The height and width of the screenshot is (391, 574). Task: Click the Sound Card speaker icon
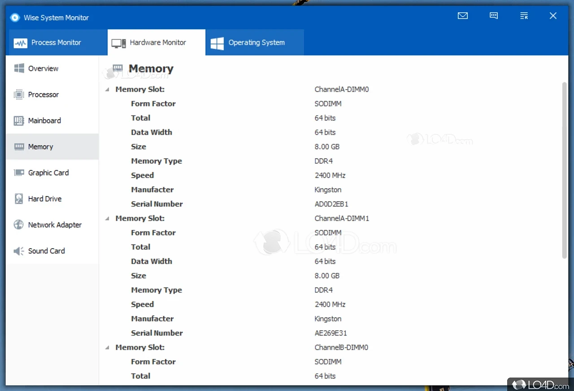coord(19,251)
